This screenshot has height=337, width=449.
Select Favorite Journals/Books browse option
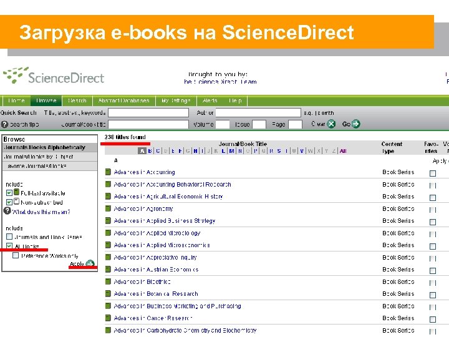(x=50, y=166)
